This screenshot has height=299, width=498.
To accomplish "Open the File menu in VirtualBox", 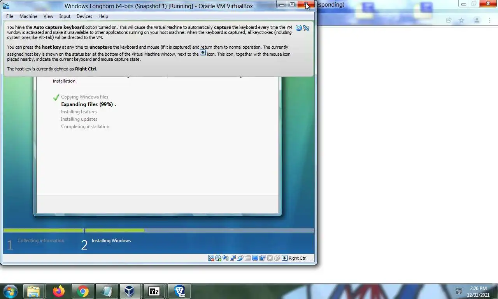I will point(10,16).
